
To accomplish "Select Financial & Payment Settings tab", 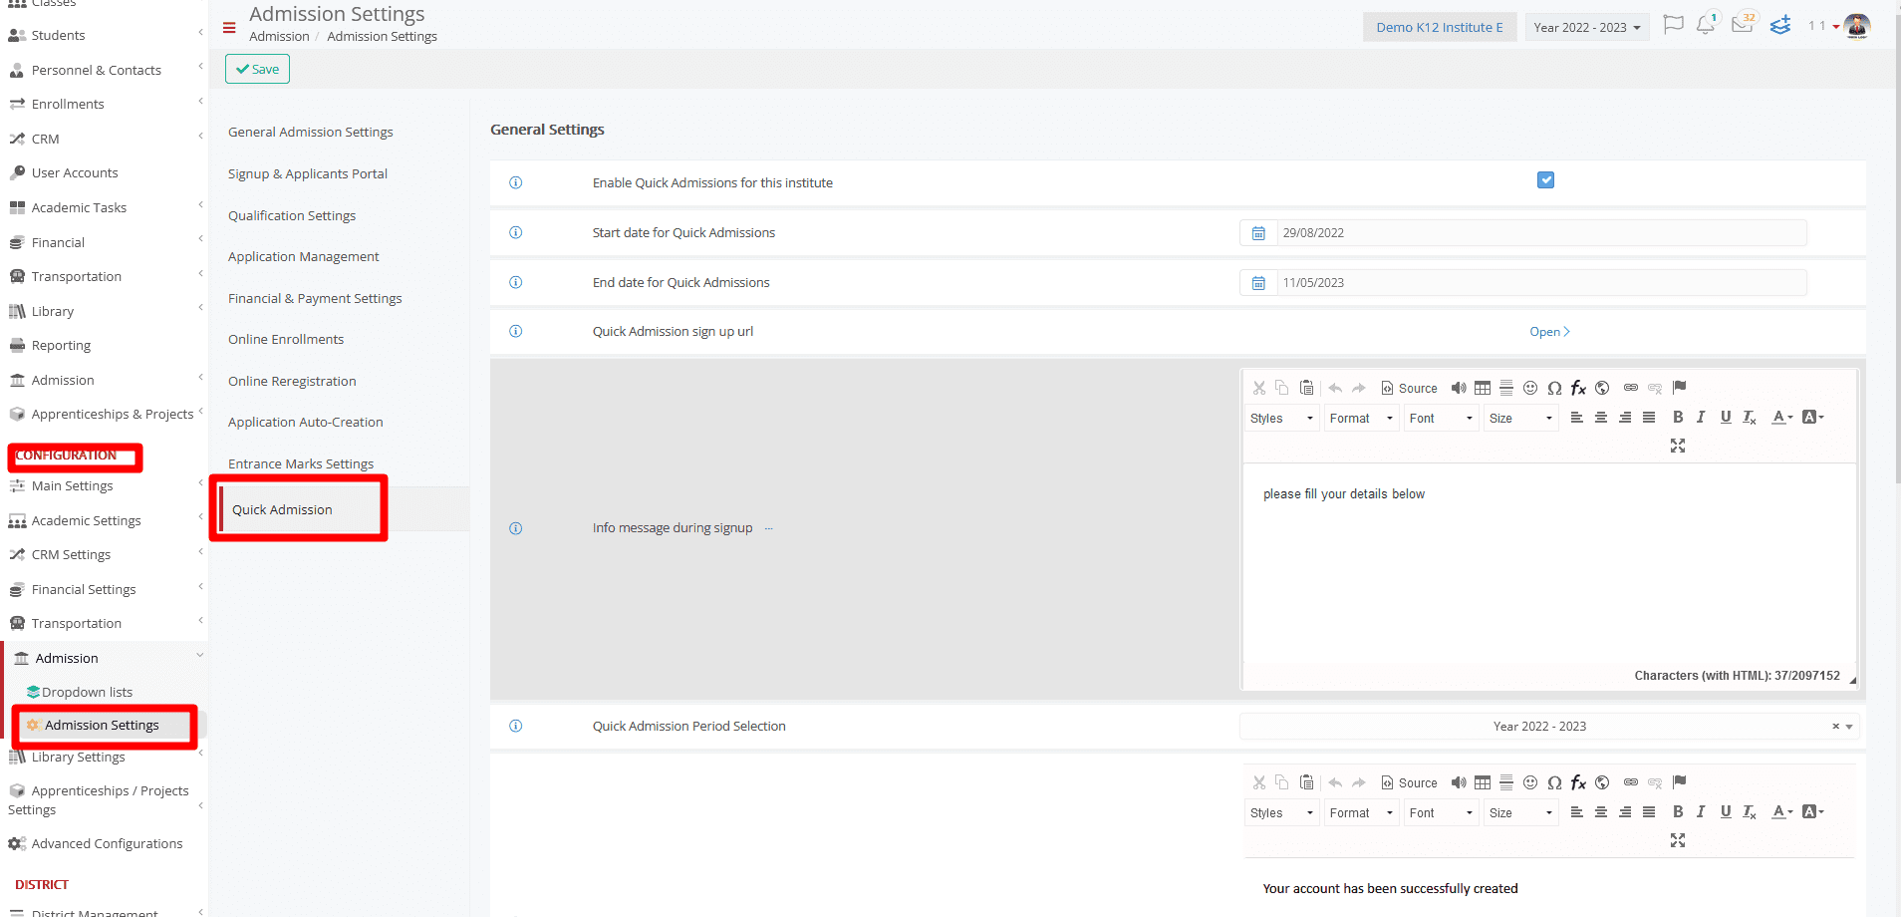I will point(315,298).
